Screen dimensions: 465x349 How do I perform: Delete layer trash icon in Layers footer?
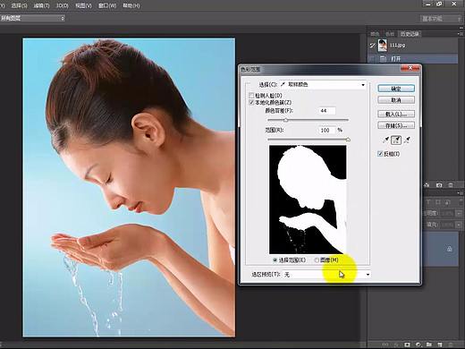[x=451, y=345]
